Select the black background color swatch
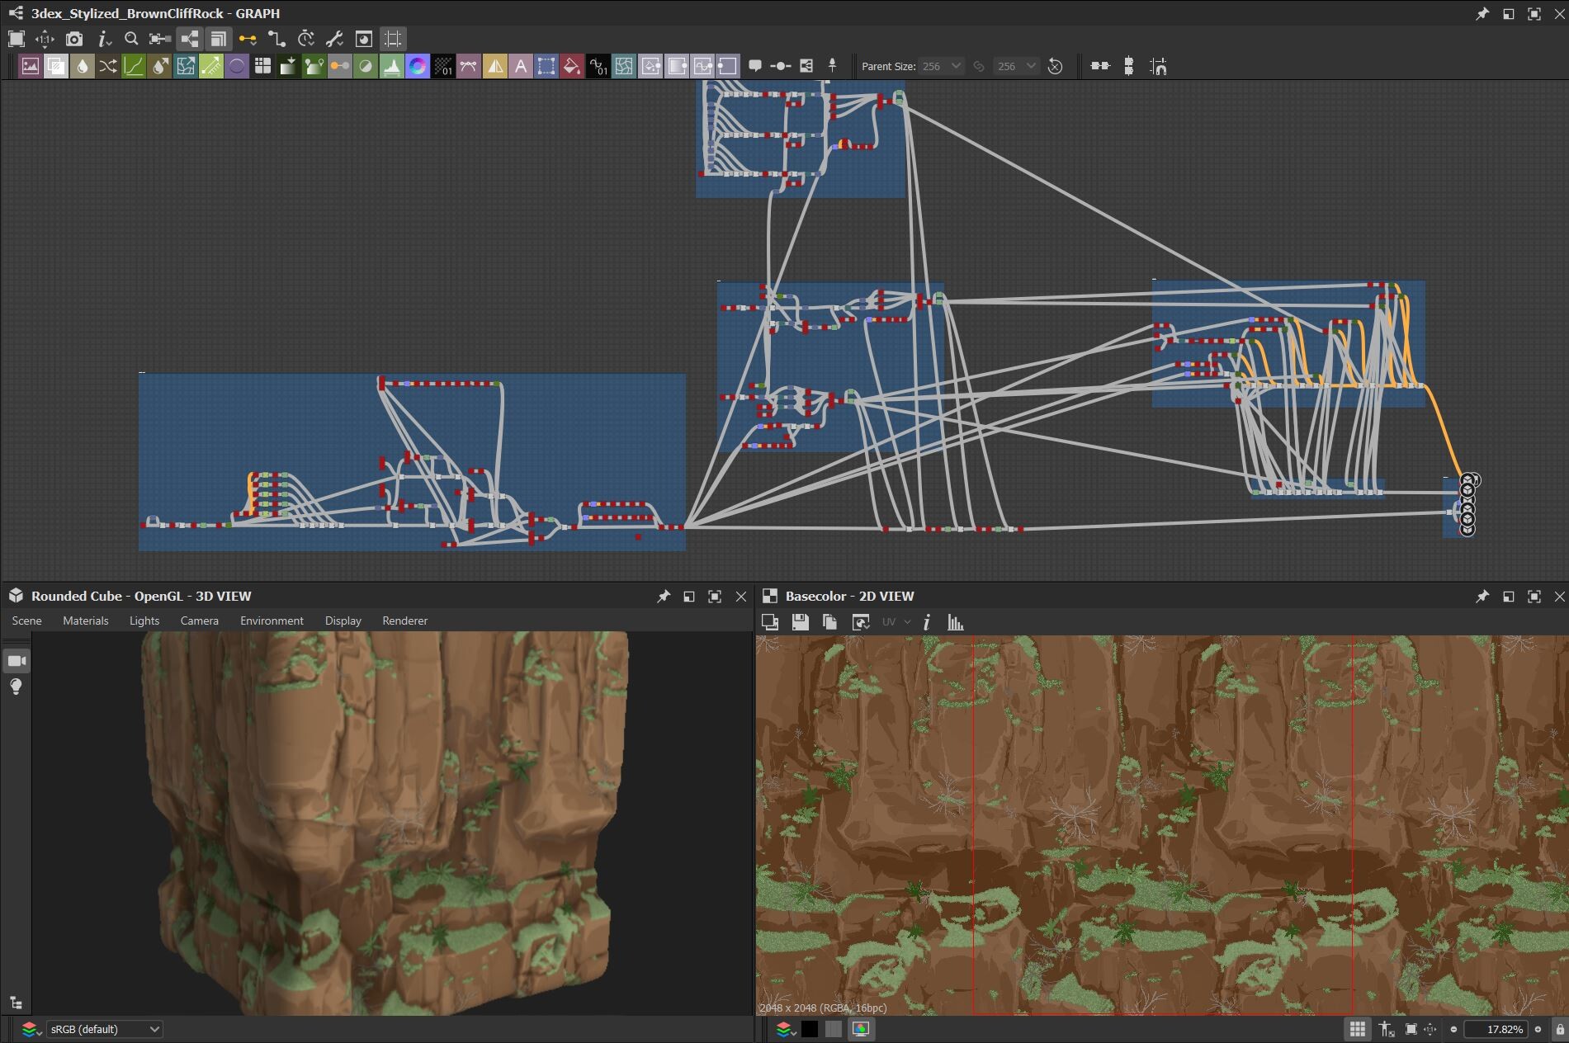The image size is (1569, 1043). (810, 1029)
